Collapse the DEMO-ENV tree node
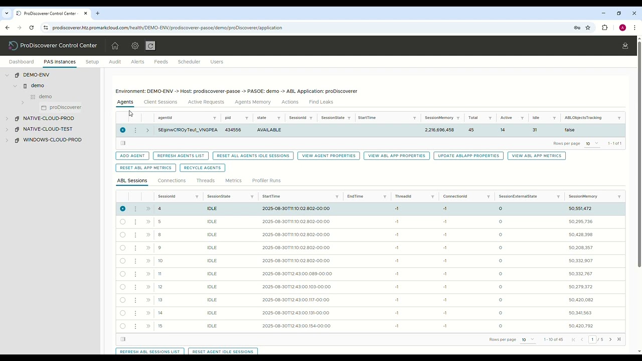This screenshot has height=361, width=642. point(7,75)
